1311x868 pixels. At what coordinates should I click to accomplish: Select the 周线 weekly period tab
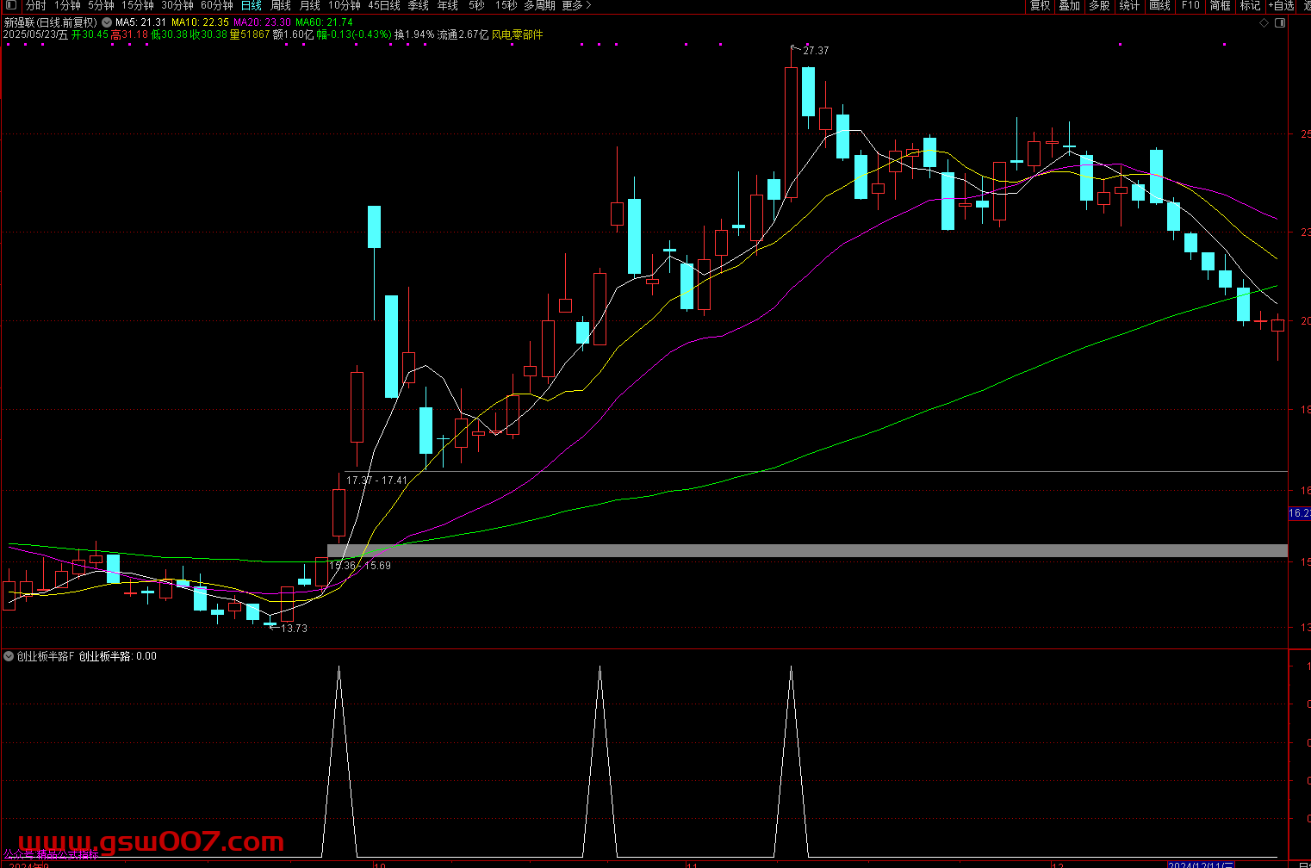pos(281,5)
